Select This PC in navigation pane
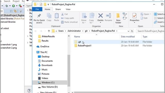165x93 pixels. [x=42, y=52]
